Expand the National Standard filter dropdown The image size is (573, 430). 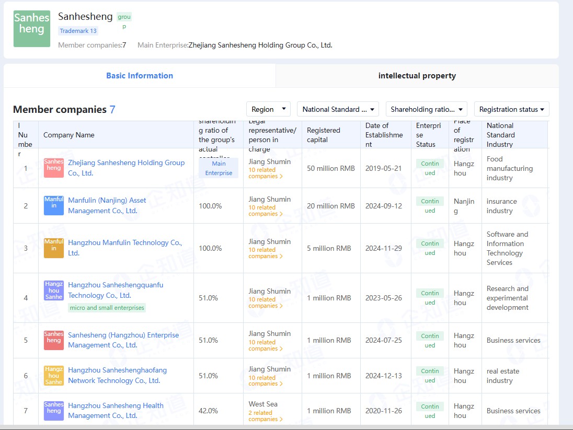(338, 109)
